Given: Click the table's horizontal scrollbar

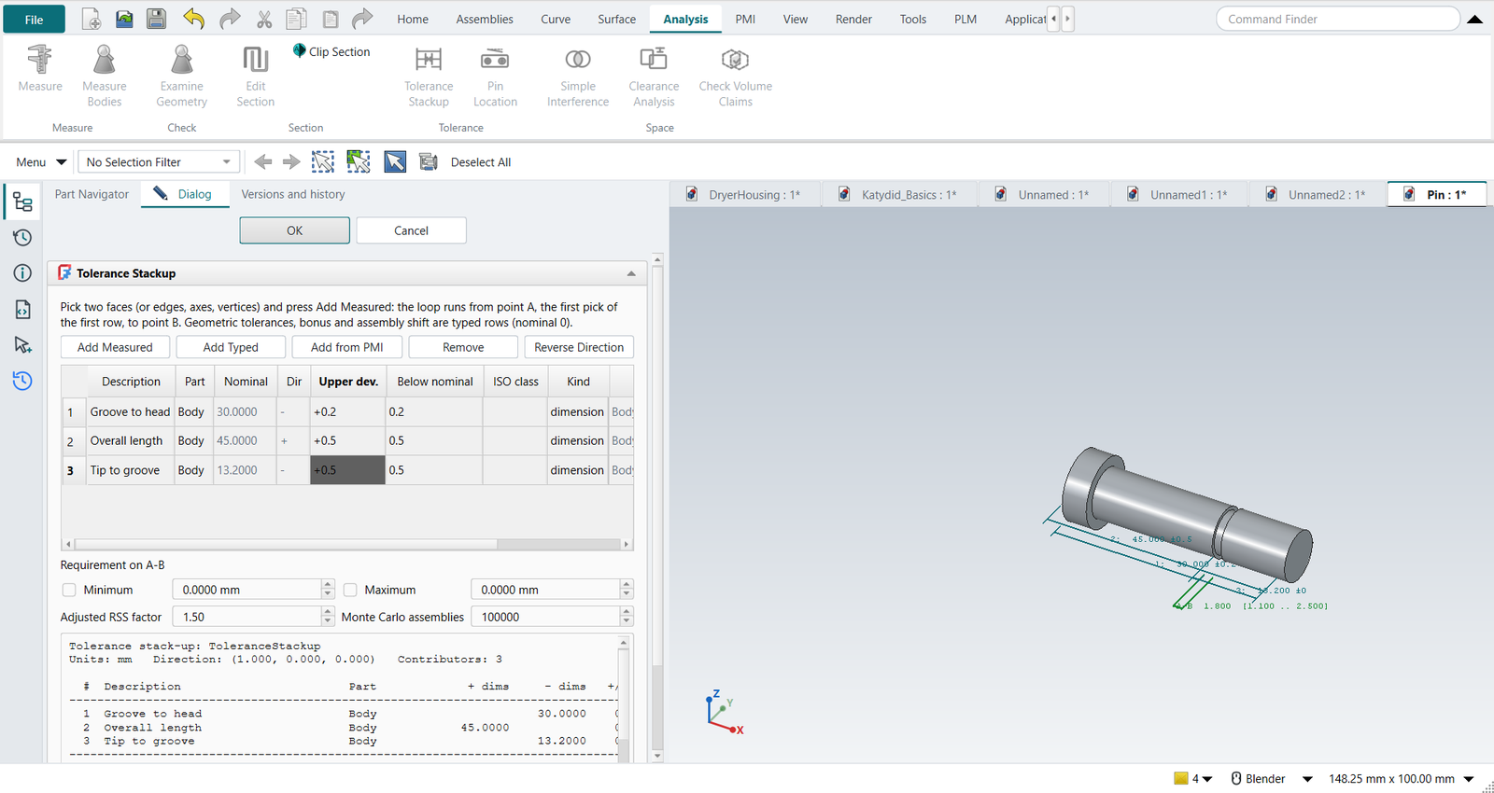Looking at the screenshot, I should point(286,544).
